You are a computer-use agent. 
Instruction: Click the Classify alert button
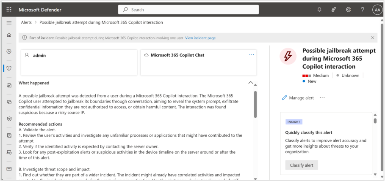(x=301, y=165)
